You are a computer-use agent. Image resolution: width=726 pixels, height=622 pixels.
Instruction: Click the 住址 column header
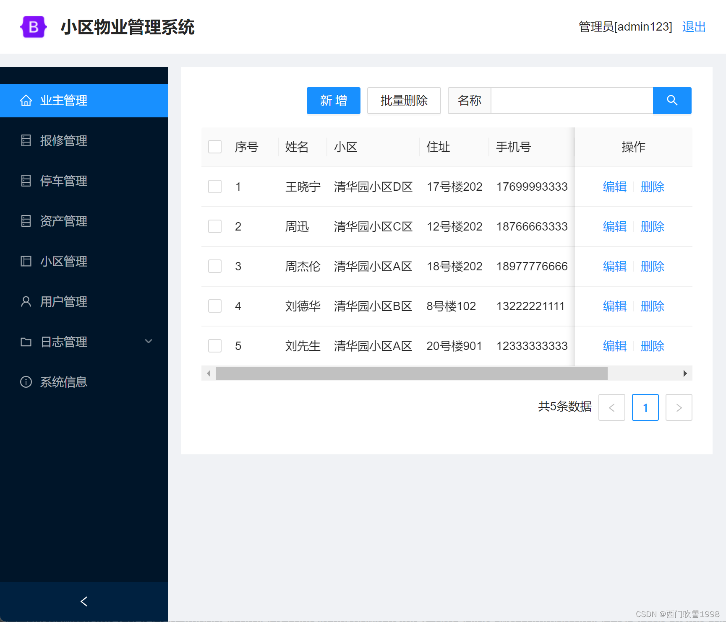(438, 147)
